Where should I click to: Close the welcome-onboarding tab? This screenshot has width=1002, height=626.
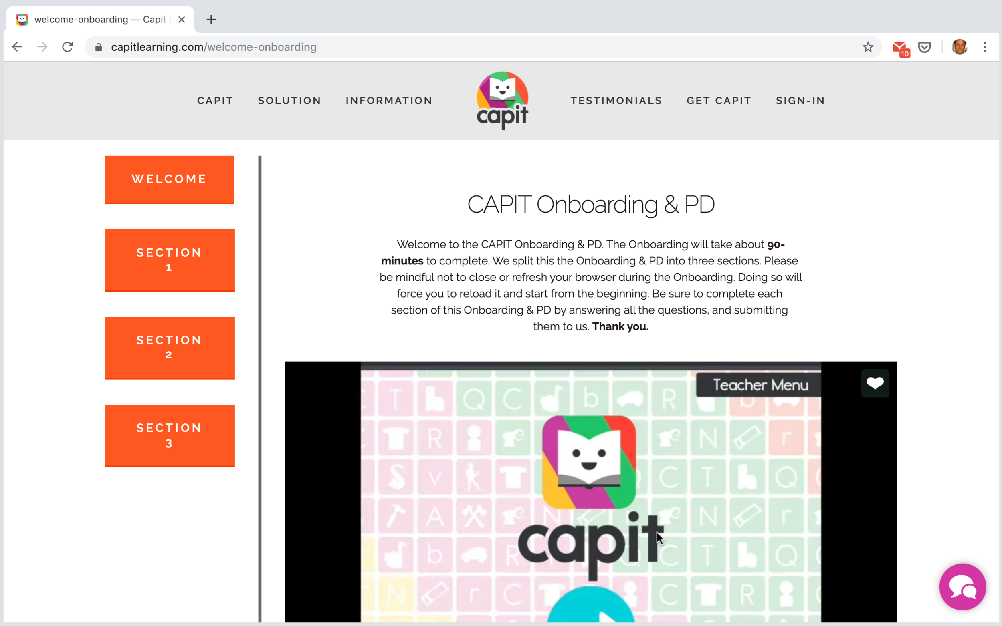tap(182, 20)
